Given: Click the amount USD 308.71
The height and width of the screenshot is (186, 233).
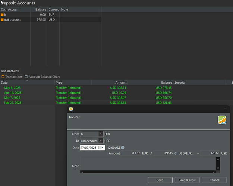Looking at the screenshot, I should point(118,88).
